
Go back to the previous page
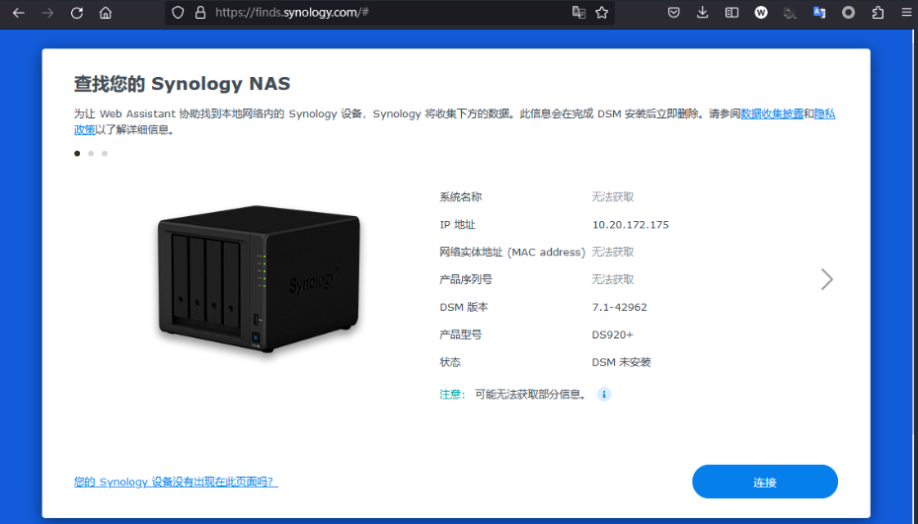(18, 13)
